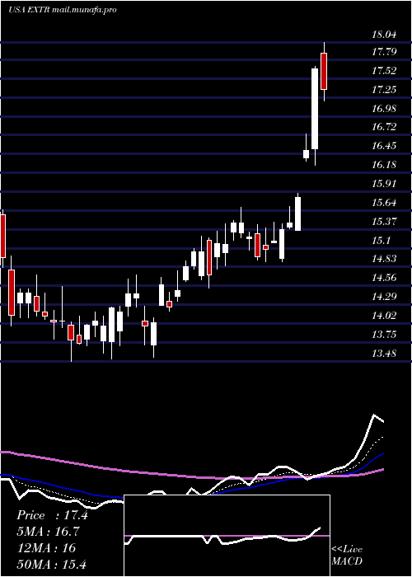Click the 16.18 price axis label
This screenshot has width=412, height=577.
(x=384, y=165)
